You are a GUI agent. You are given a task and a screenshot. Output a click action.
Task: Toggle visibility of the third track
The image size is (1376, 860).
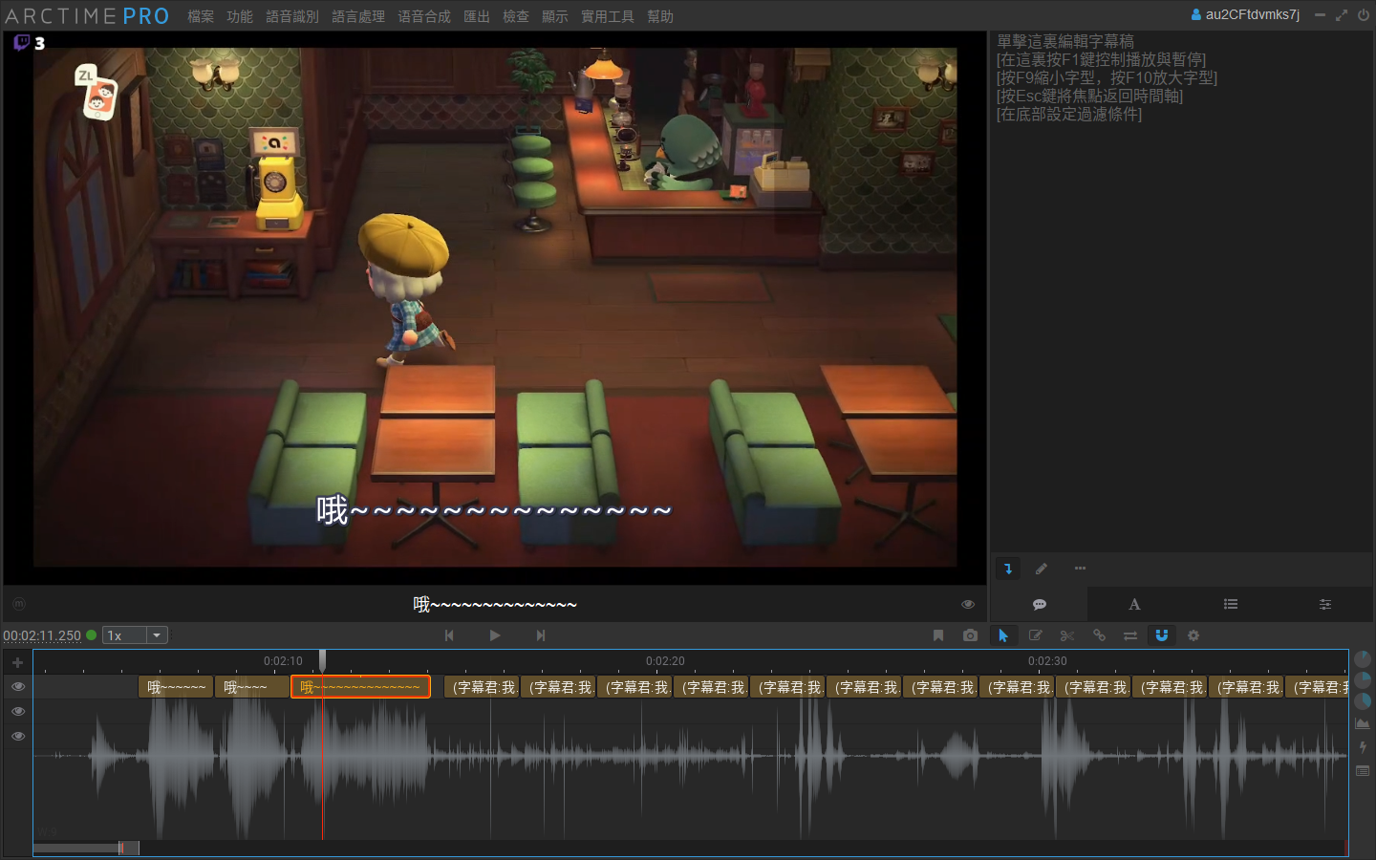[x=17, y=737]
